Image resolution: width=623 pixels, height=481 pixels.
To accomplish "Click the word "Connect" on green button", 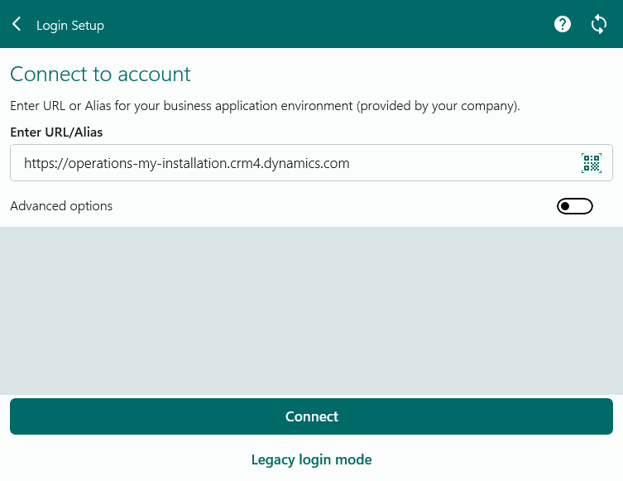I will point(311,416).
